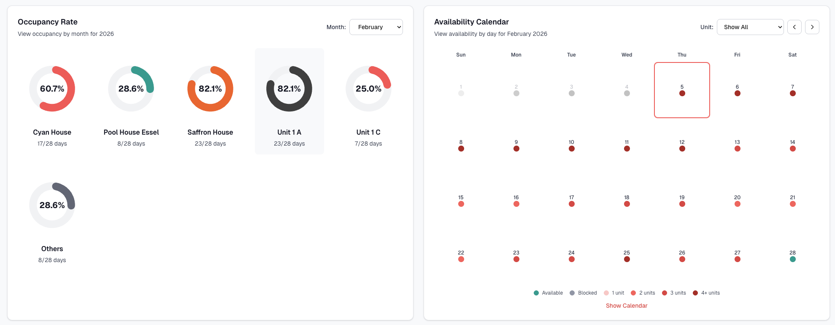
Task: Go to next month with right chevron
Action: (x=812, y=27)
